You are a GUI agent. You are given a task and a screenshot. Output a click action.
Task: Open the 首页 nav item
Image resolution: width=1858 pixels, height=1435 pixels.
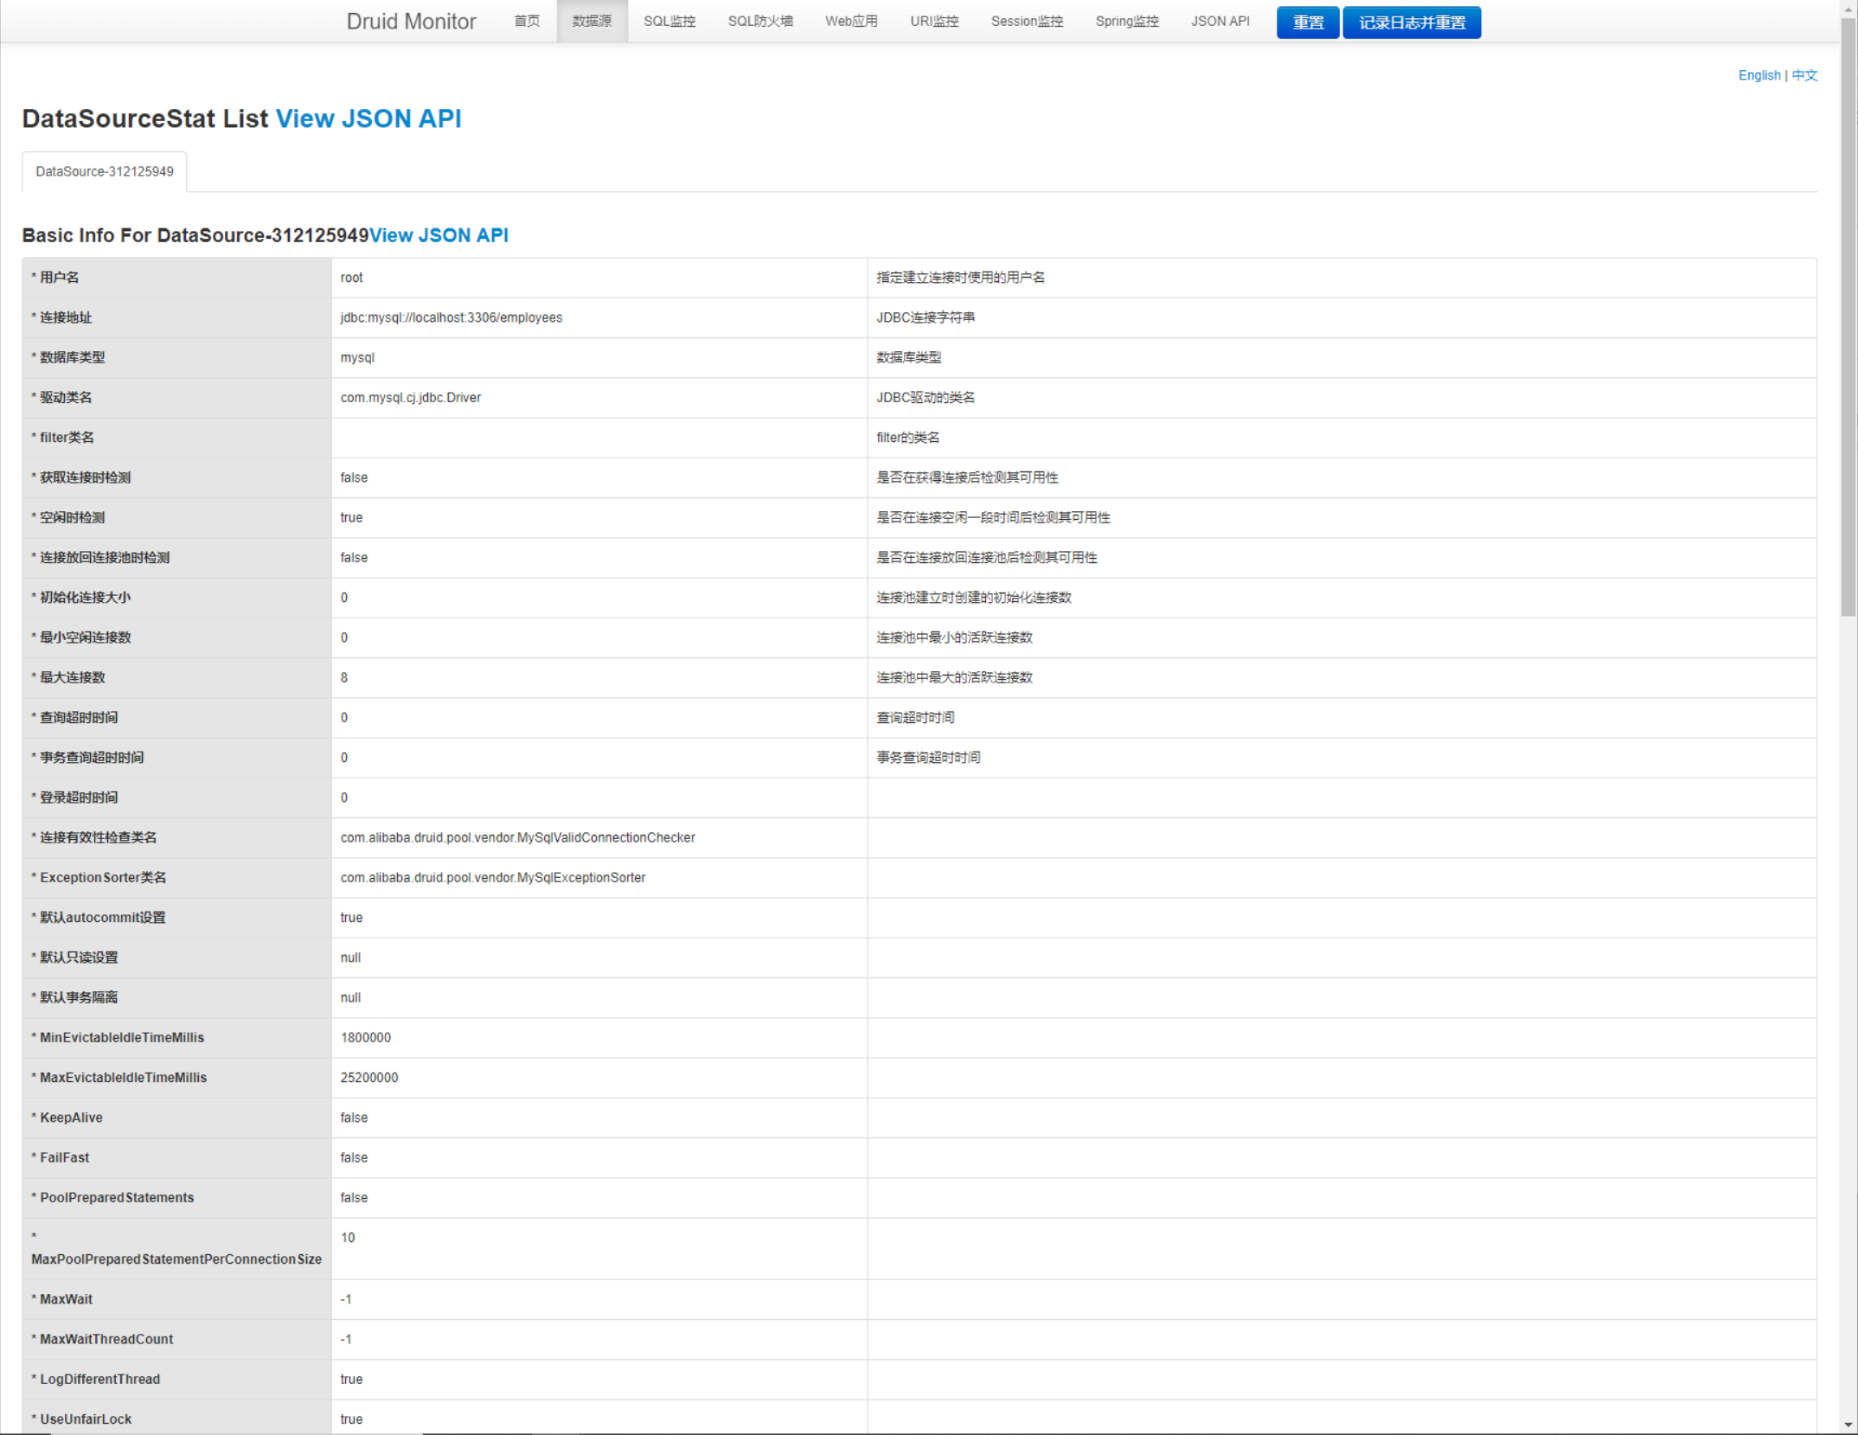pyautogui.click(x=526, y=22)
